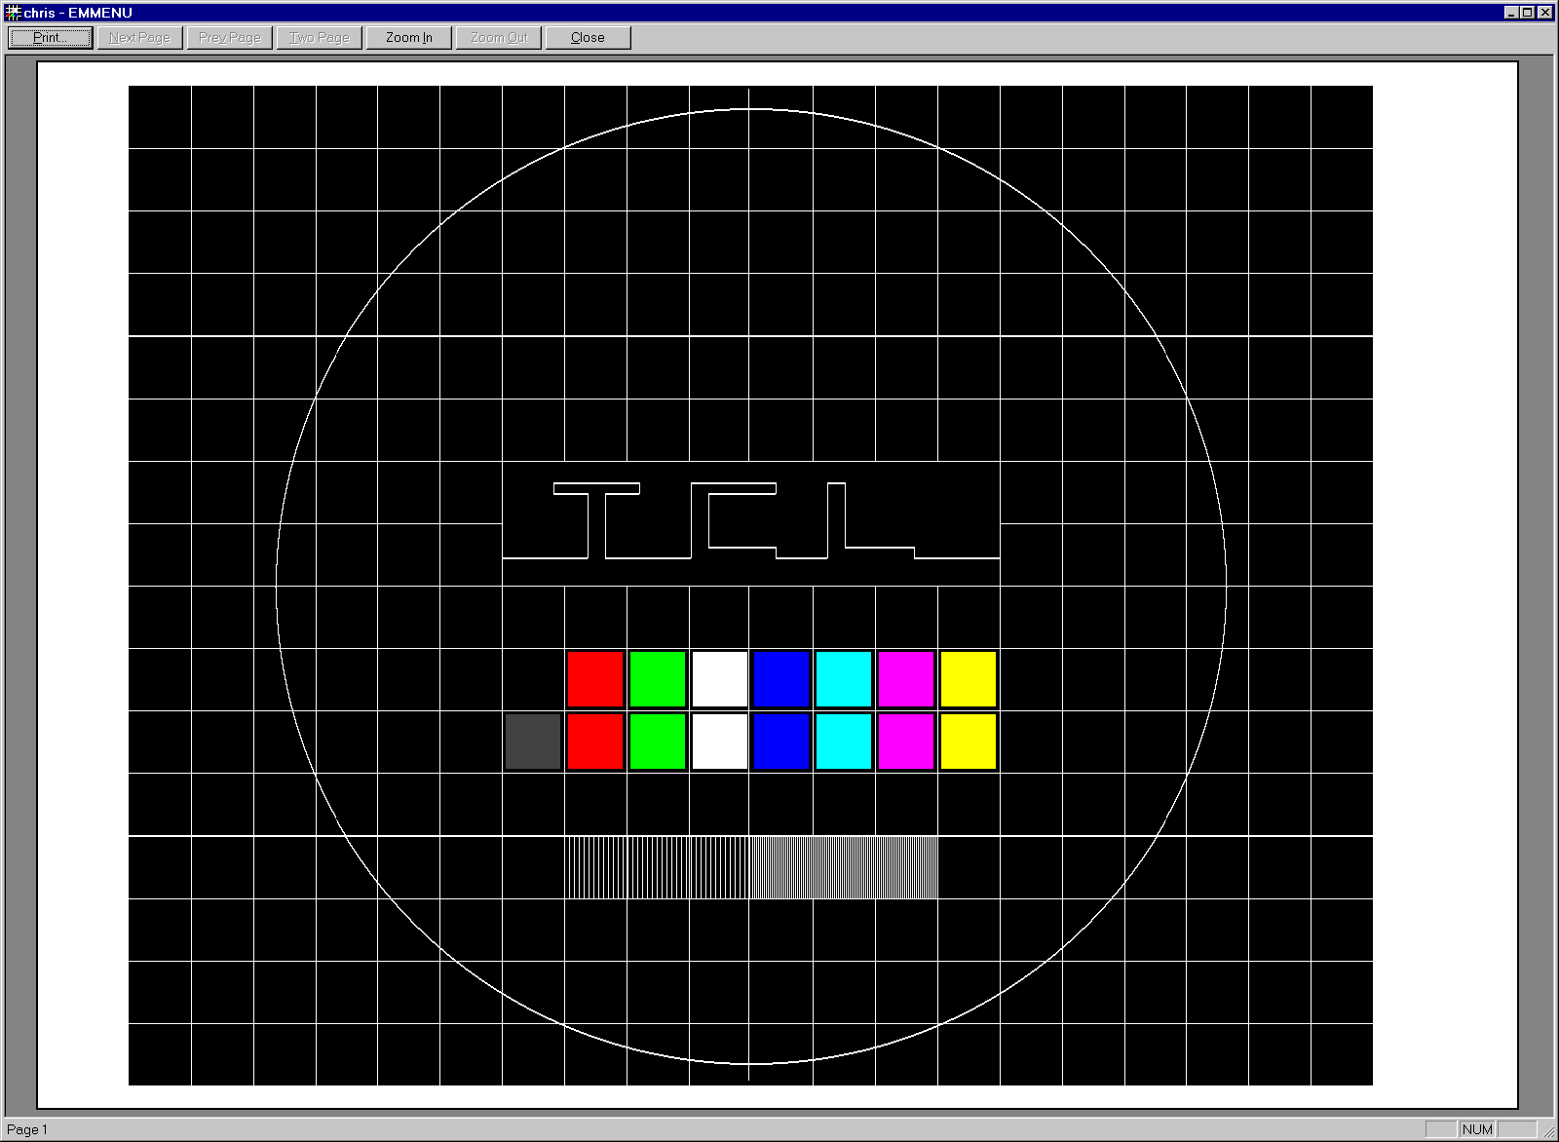Select the bottom row cyan square

(x=844, y=742)
